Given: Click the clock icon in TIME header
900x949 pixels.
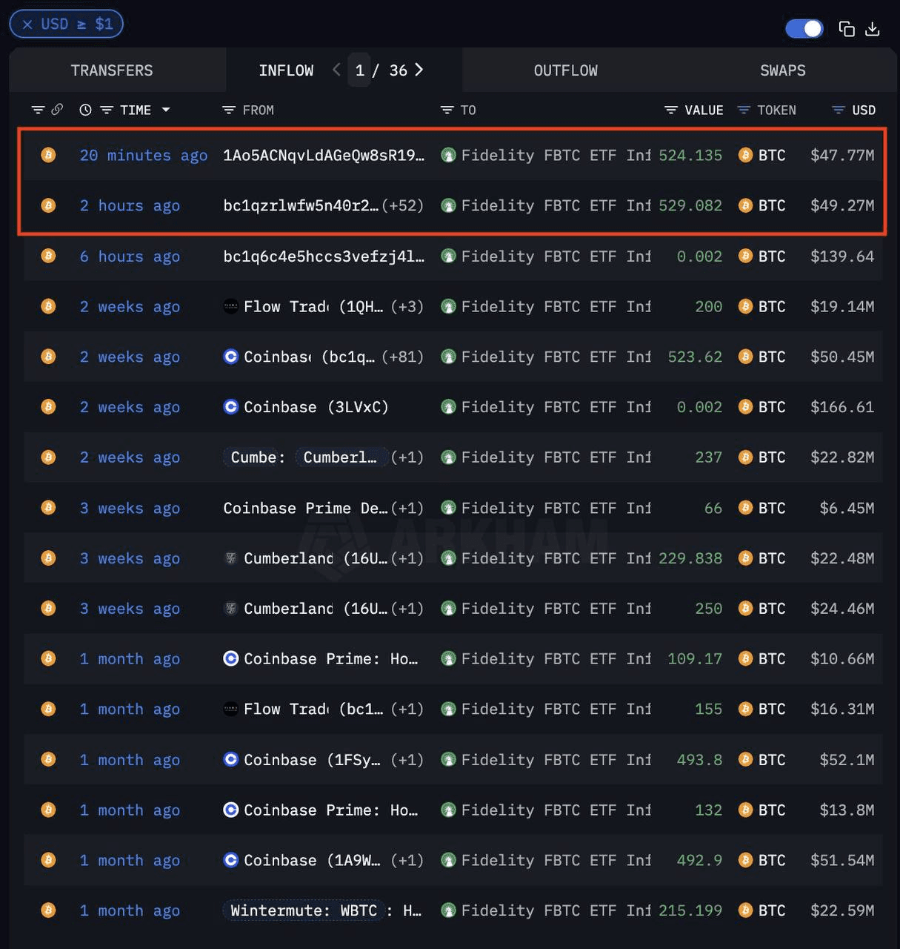Looking at the screenshot, I should coord(85,110).
